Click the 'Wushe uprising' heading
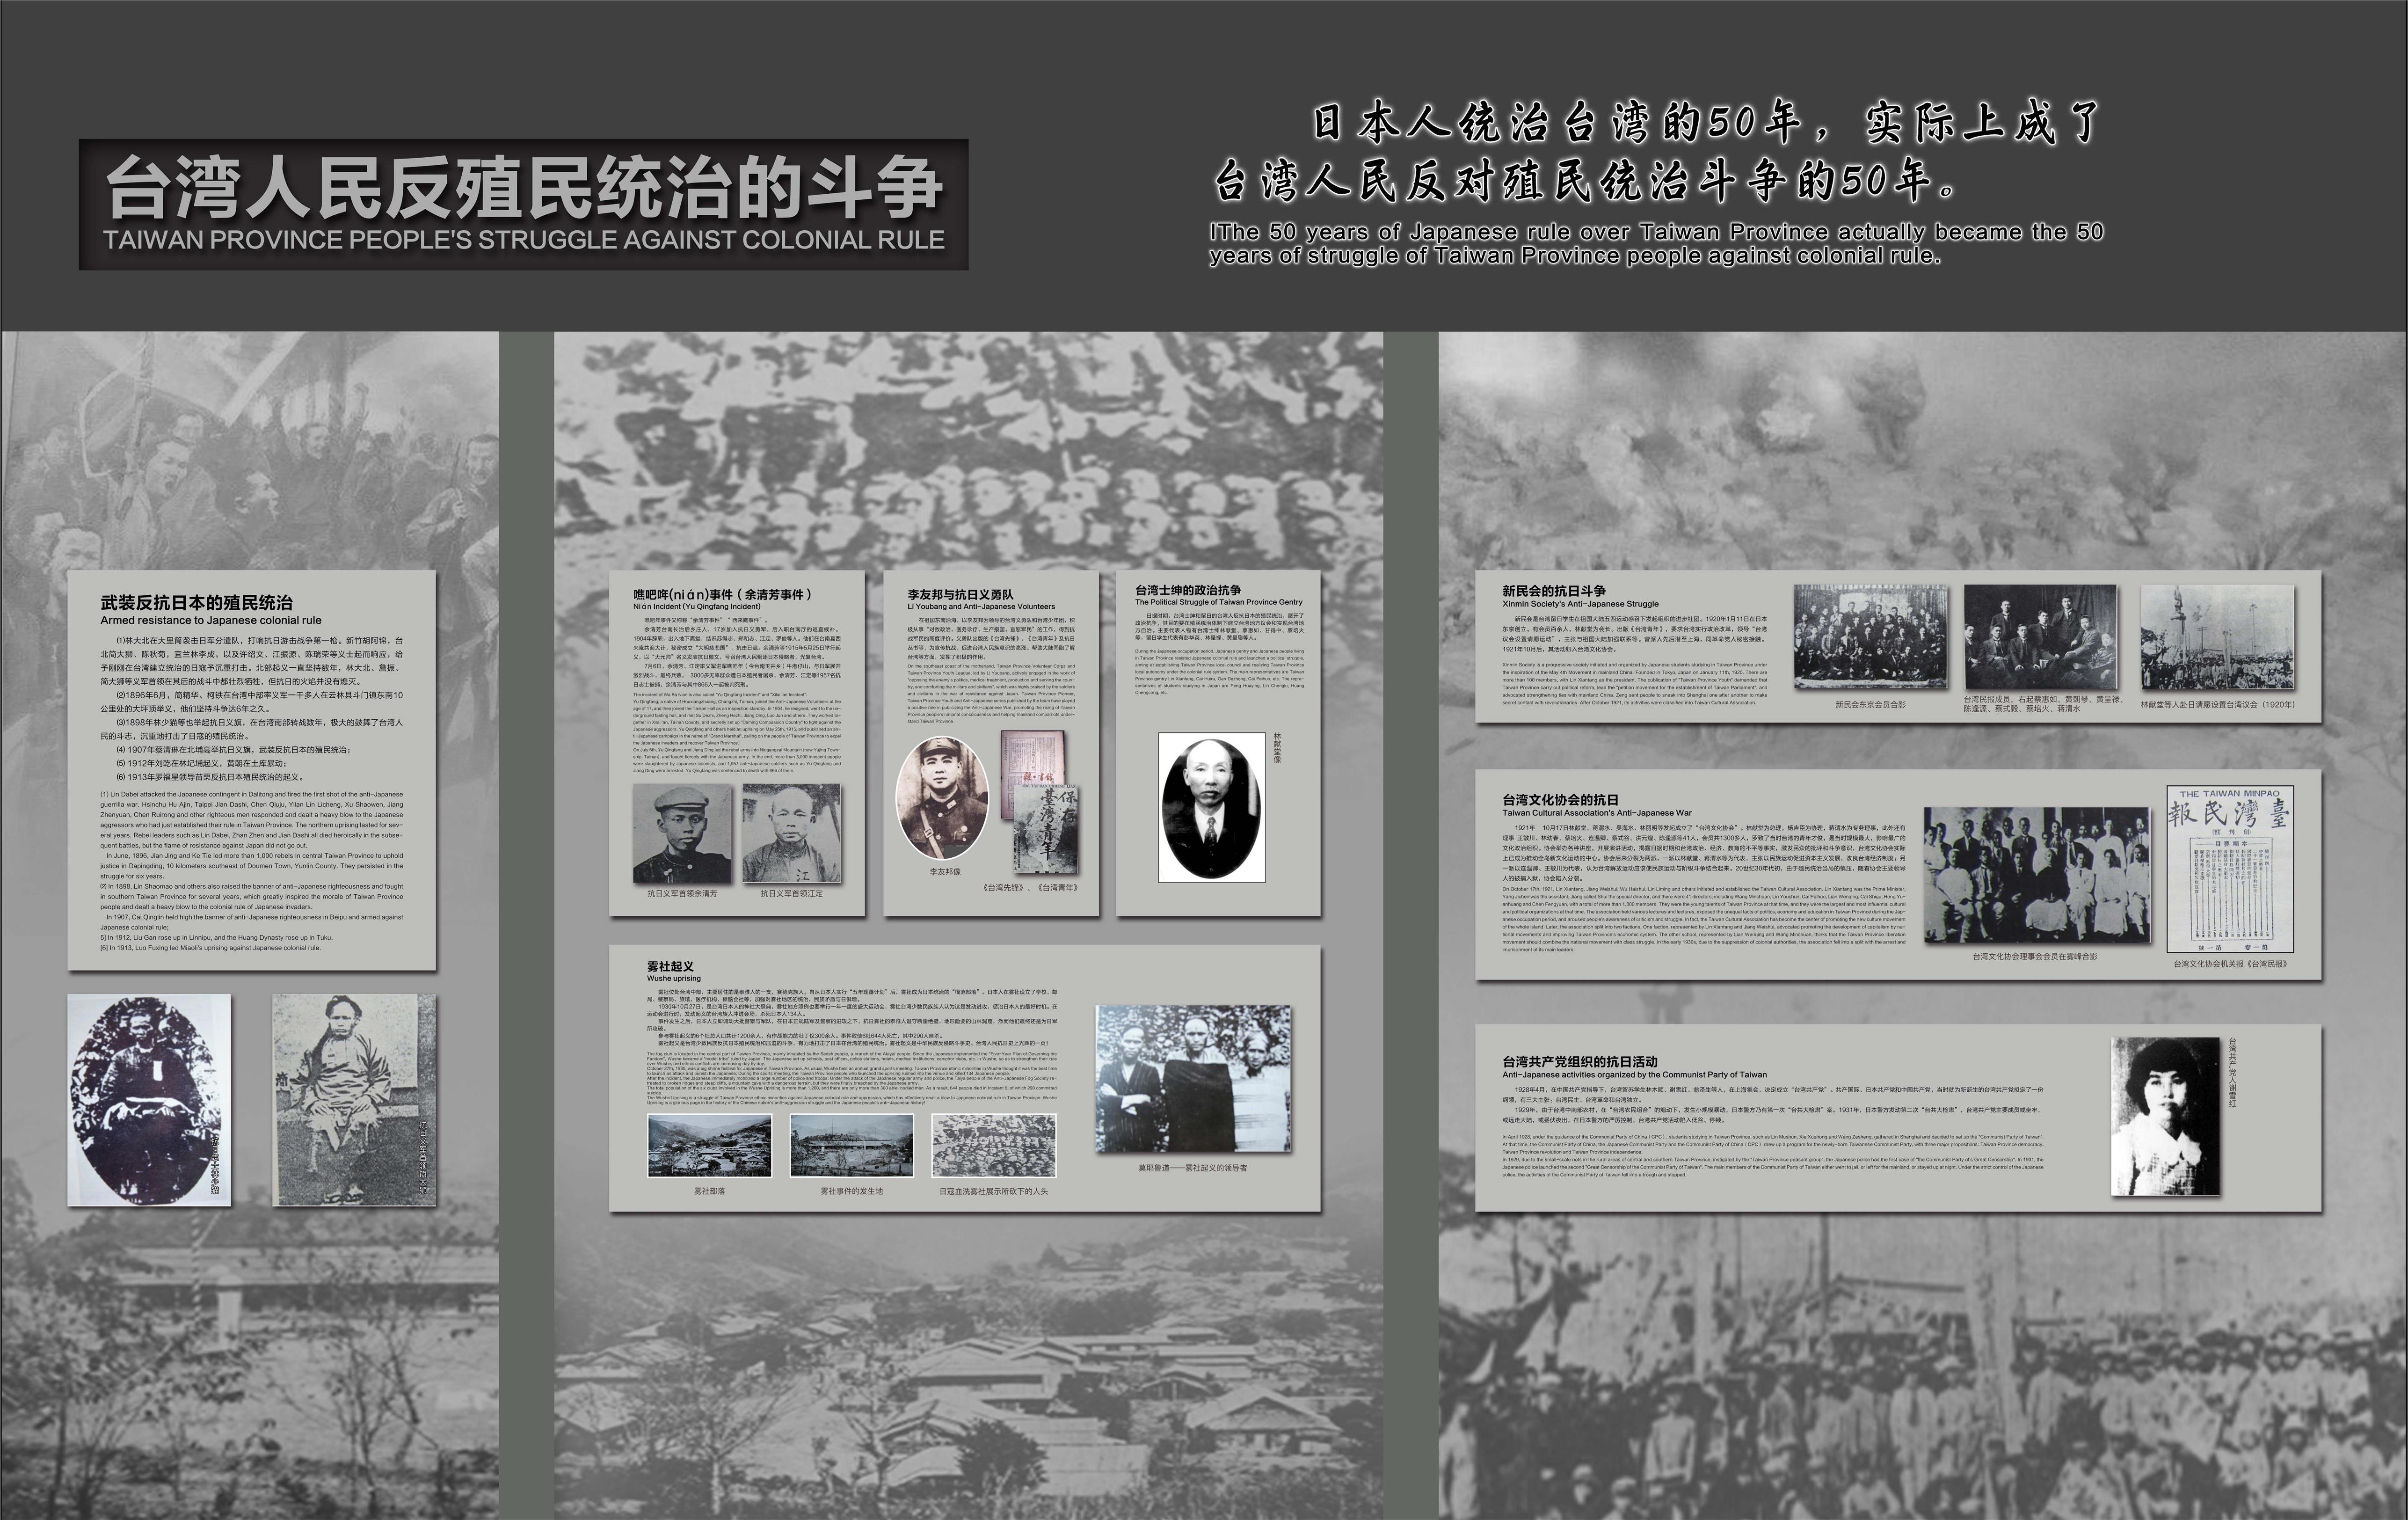The width and height of the screenshot is (2408, 1520). (673, 978)
